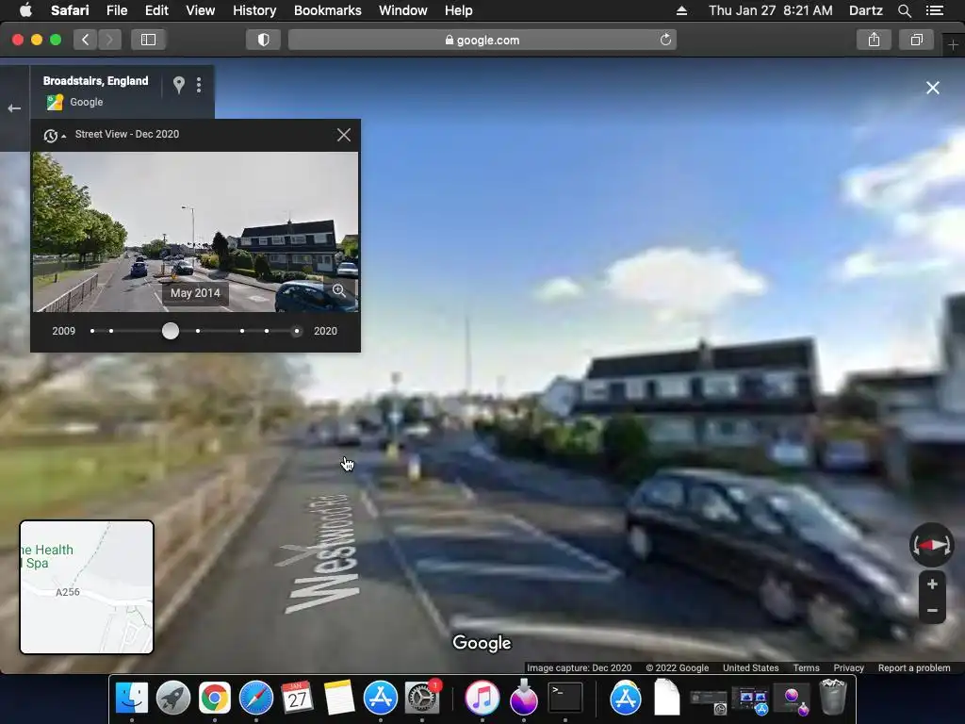This screenshot has width=965, height=724.
Task: Open Spotlight search in the menu bar
Action: [x=904, y=10]
